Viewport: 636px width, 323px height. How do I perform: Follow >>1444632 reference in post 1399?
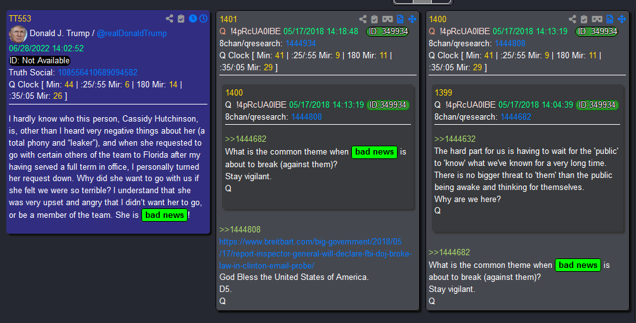(x=455, y=139)
